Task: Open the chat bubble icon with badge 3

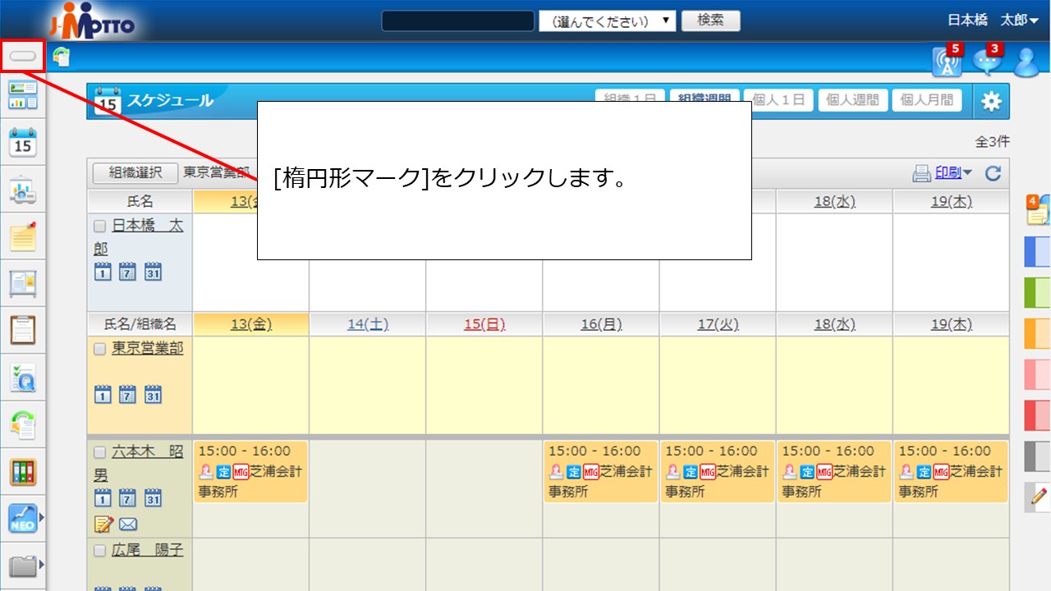Action: tap(986, 62)
